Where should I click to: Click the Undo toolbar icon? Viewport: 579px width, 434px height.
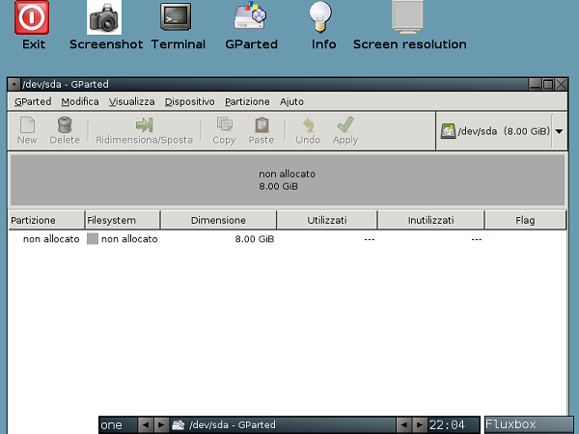click(x=308, y=124)
